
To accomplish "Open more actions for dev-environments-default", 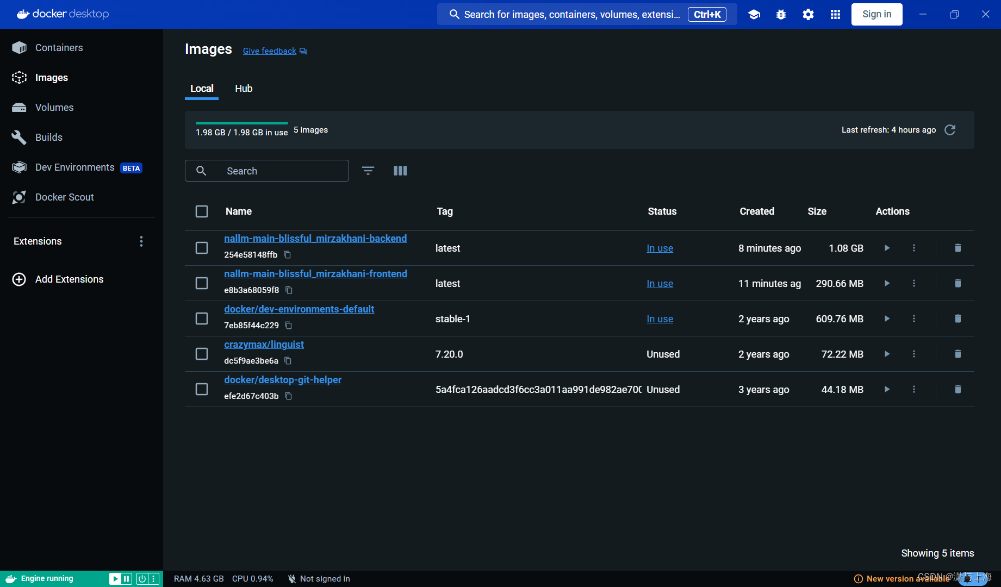I will [x=914, y=319].
